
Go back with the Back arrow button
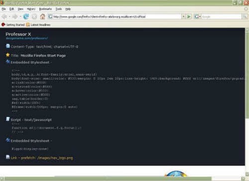tap(4, 16)
